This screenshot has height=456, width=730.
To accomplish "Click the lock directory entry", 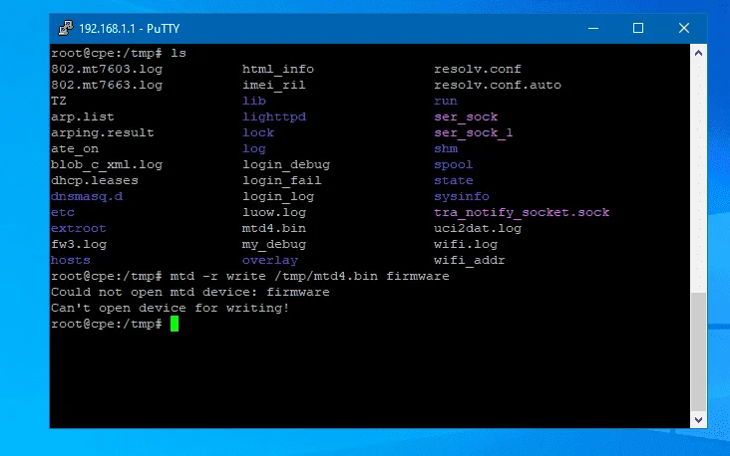I will (258, 133).
